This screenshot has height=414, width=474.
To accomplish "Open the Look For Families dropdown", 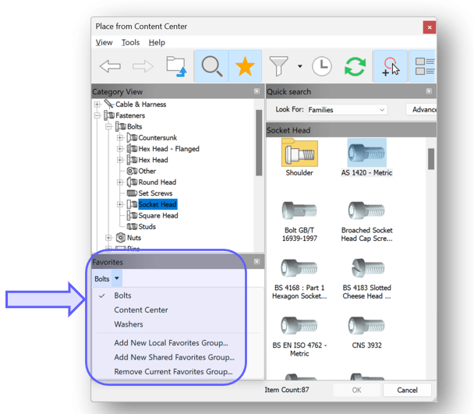I will [x=346, y=110].
